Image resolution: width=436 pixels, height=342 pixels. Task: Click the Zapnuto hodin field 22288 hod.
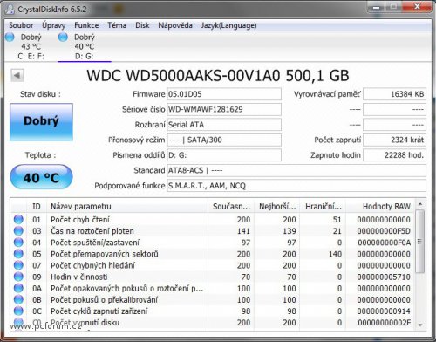click(x=395, y=155)
